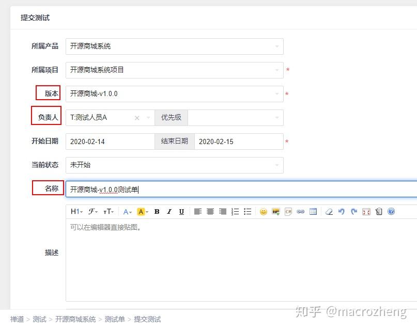Image resolution: width=417 pixels, height=330 pixels.
Task: Go to 测试 in the breadcrumb
Action: click(39, 319)
